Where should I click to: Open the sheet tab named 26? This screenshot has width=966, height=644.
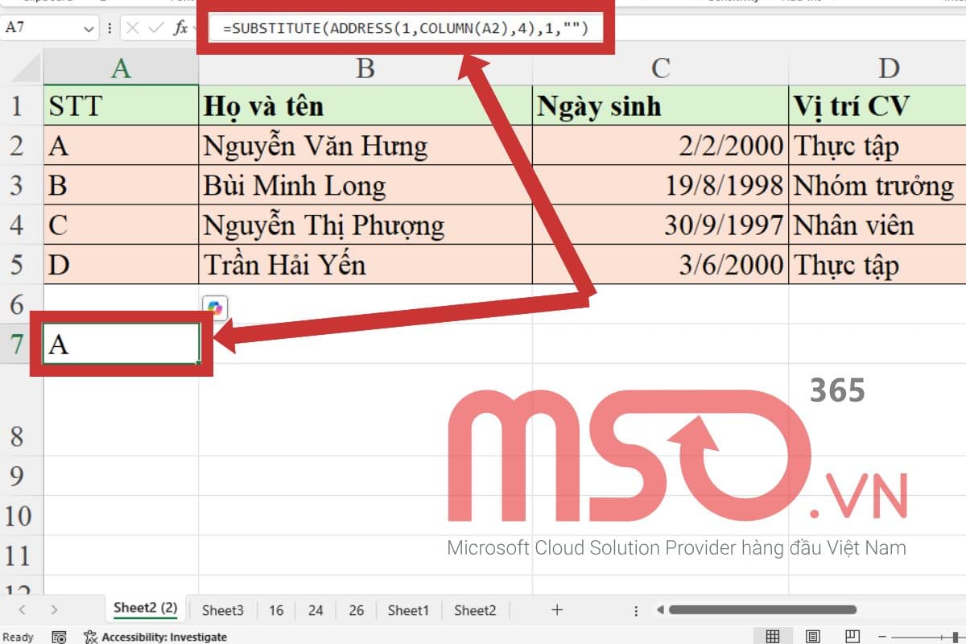357,610
